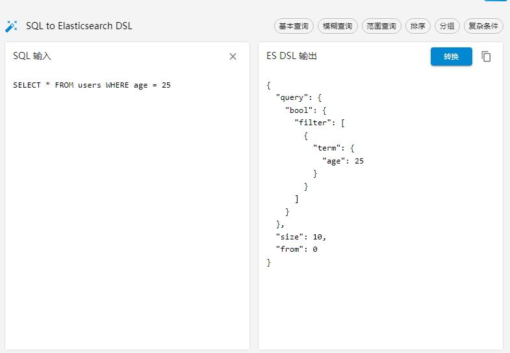The height and width of the screenshot is (353, 510).
Task: Click the magic wand logo icon
Action: point(11,26)
